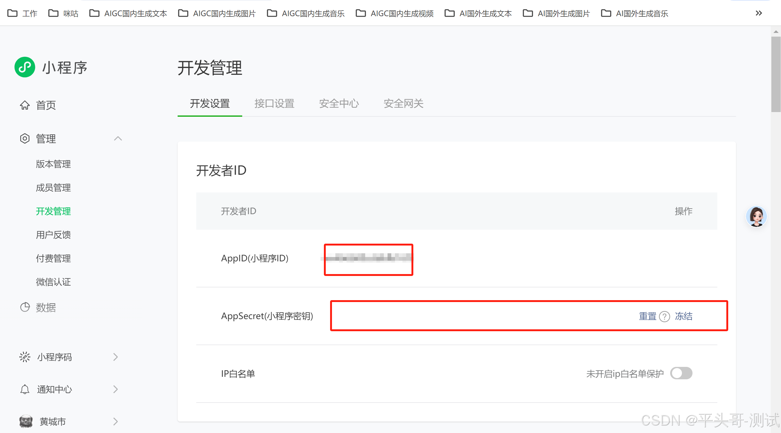Collapse the 管理 menu section

(118, 138)
